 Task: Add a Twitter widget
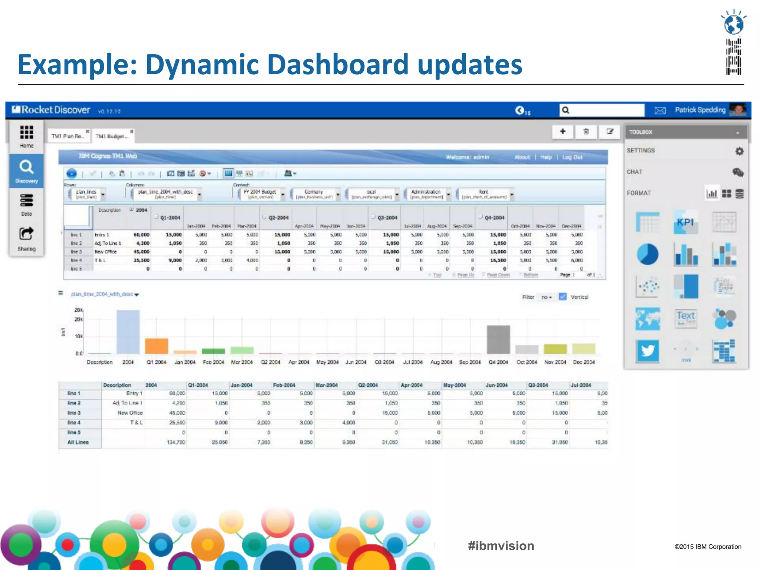[648, 351]
